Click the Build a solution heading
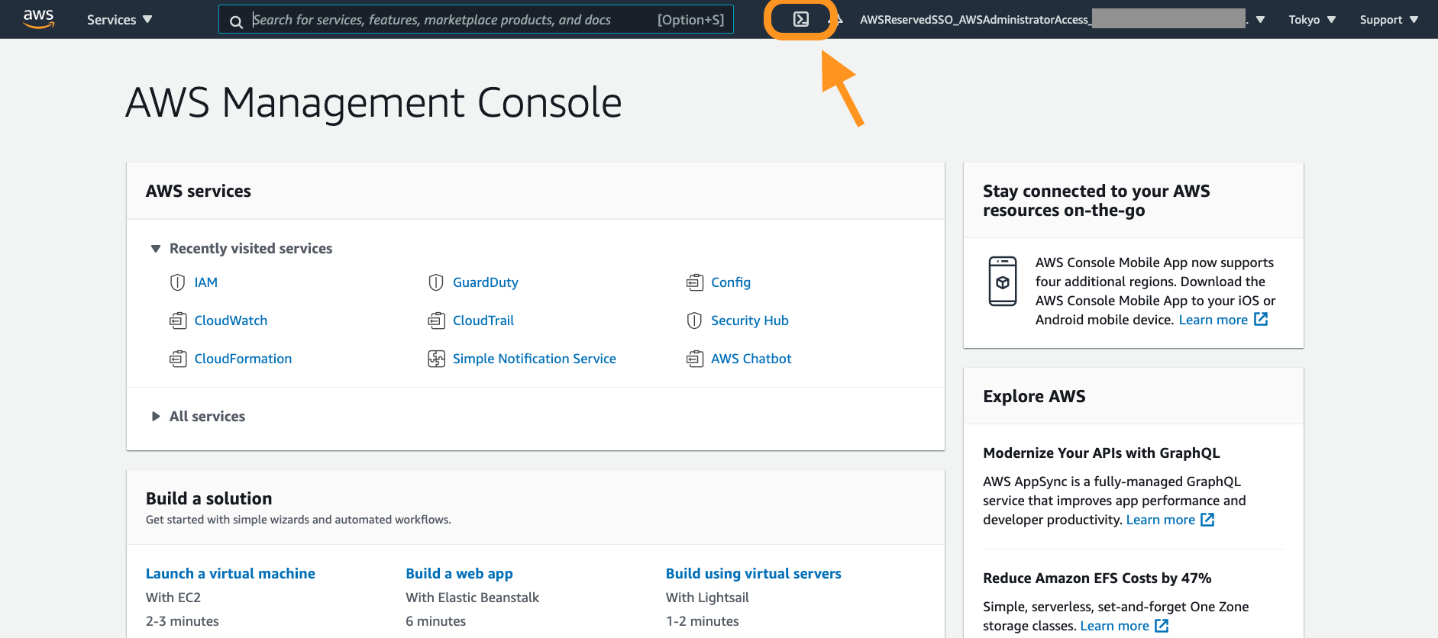 pos(209,498)
